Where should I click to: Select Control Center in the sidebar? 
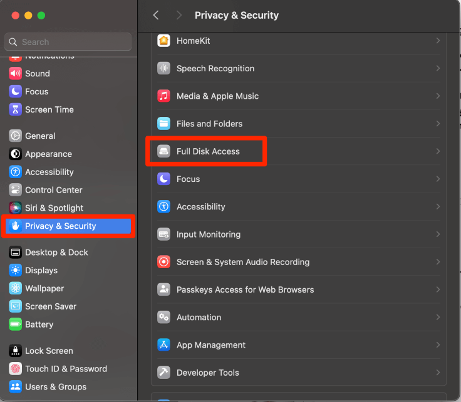[x=53, y=190]
